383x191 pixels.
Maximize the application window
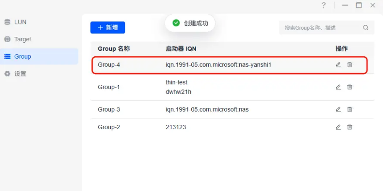(x=359, y=5)
